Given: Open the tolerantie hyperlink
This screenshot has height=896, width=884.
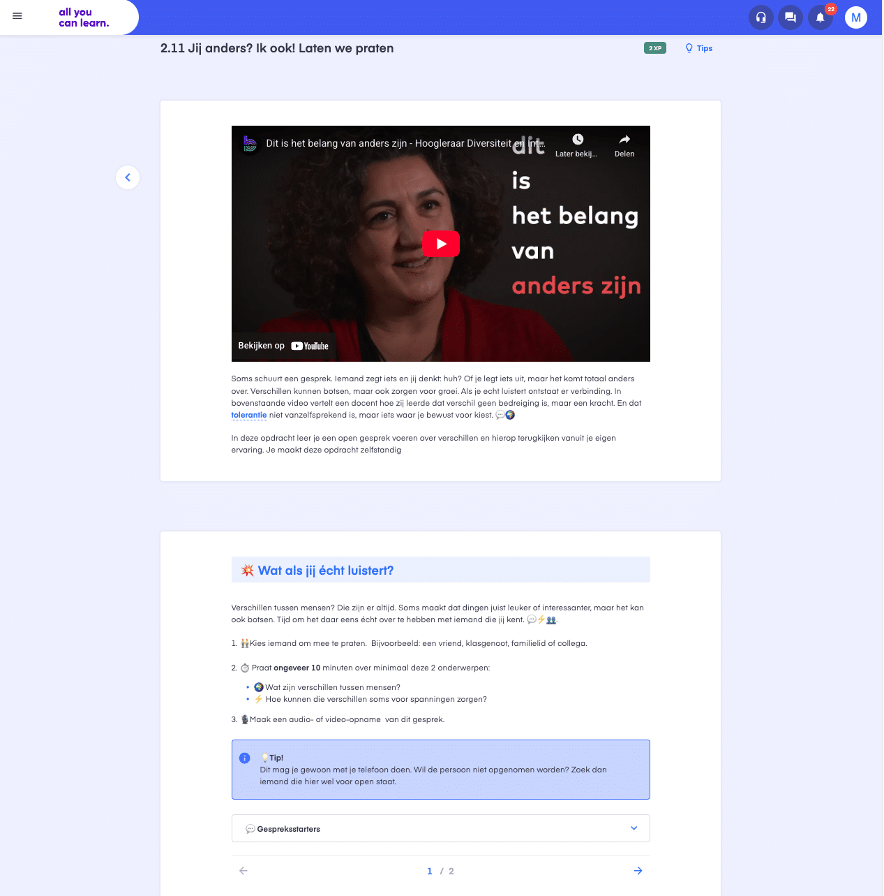Looking at the screenshot, I should pyautogui.click(x=248, y=415).
